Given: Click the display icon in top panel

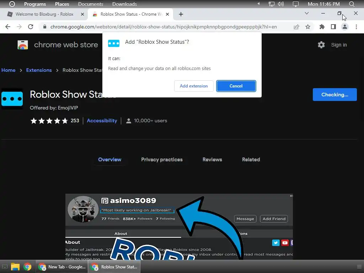Looking at the screenshot, I should click(x=295, y=4).
